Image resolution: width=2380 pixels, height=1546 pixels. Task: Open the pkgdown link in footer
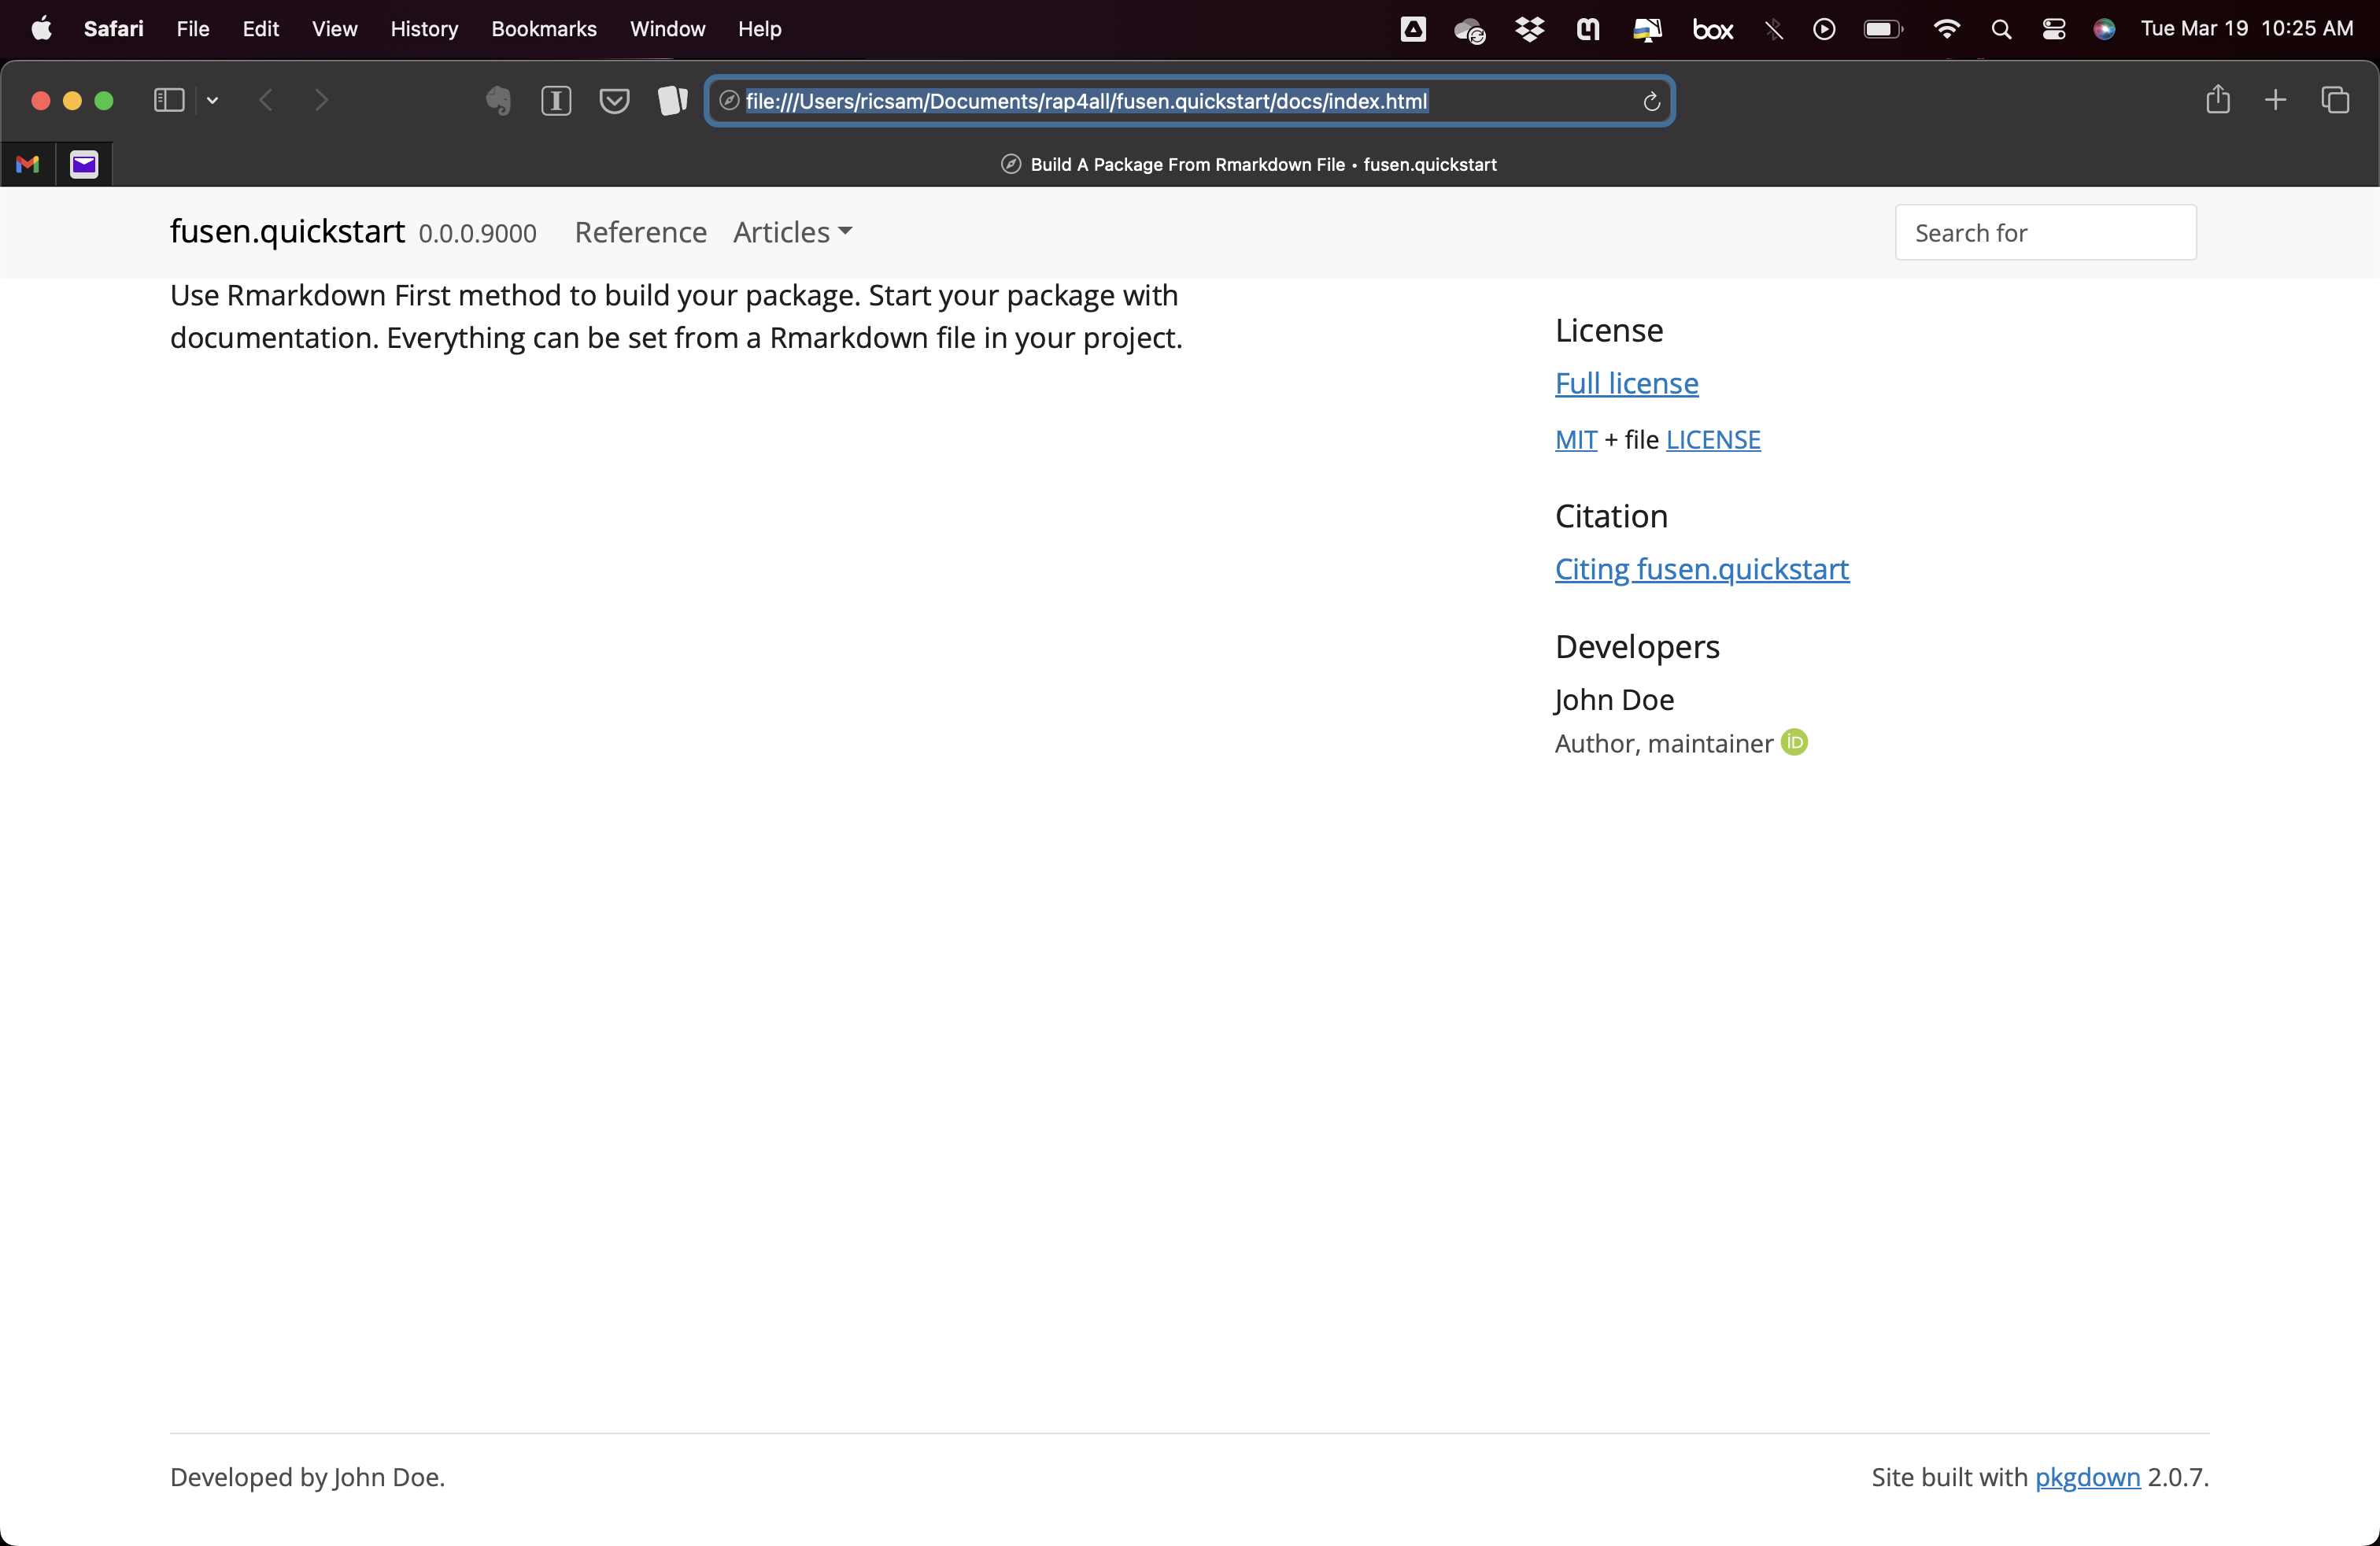[2087, 1476]
